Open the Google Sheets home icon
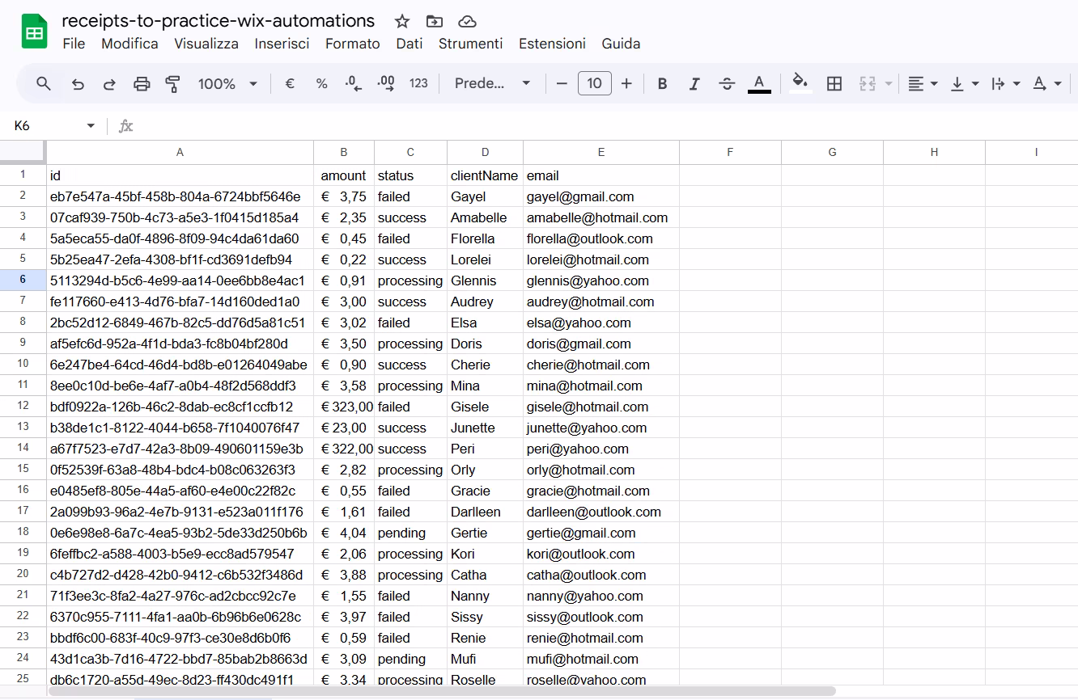The width and height of the screenshot is (1078, 700). [34, 32]
